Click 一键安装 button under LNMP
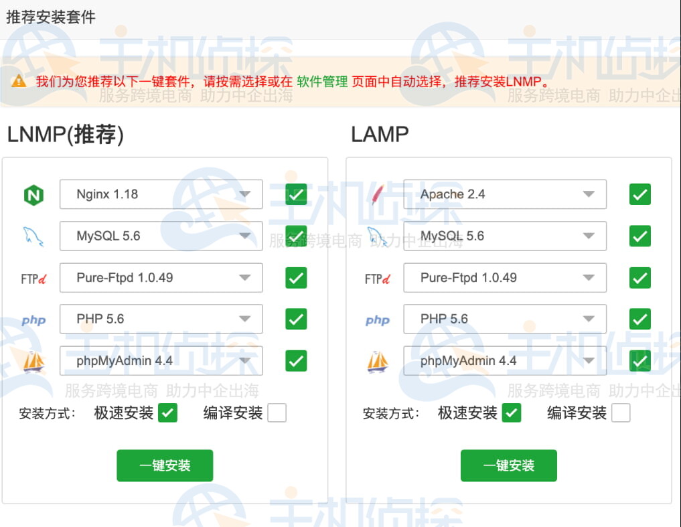This screenshot has height=527, width=681. point(165,465)
